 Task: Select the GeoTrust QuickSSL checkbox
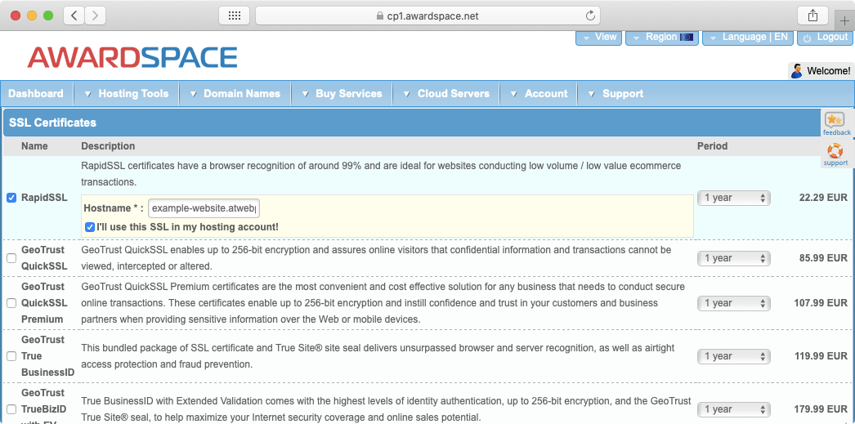click(11, 258)
